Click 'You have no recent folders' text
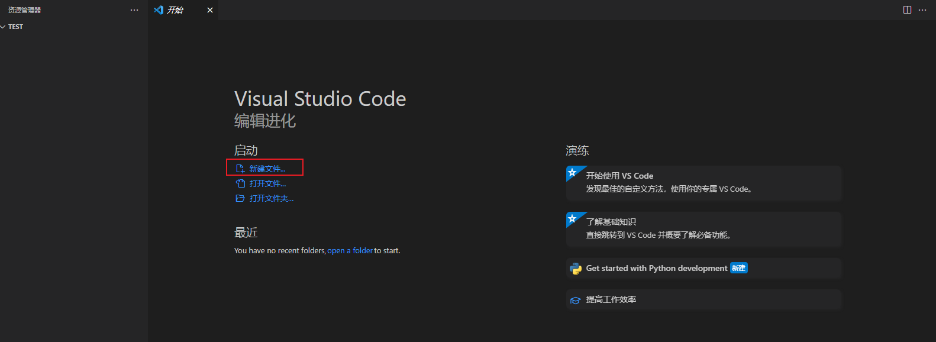The width and height of the screenshot is (936, 342). pyautogui.click(x=280, y=251)
